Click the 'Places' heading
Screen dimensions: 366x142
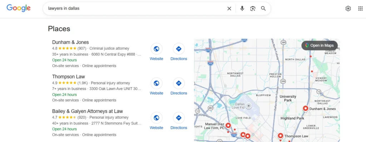pyautogui.click(x=59, y=29)
